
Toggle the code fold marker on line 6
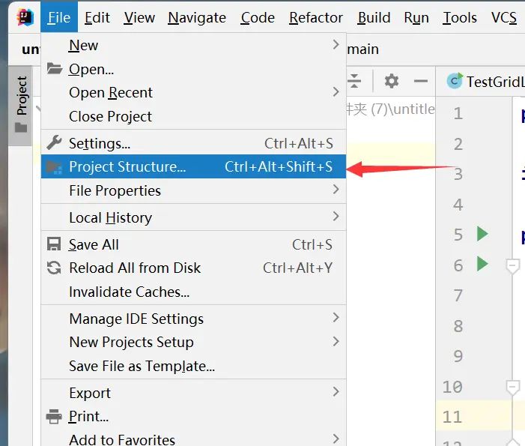coord(512,265)
